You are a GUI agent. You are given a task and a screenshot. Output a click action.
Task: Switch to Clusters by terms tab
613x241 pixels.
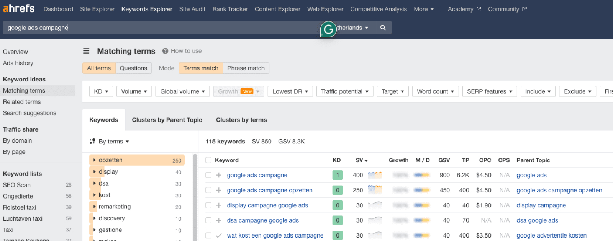[x=241, y=120]
